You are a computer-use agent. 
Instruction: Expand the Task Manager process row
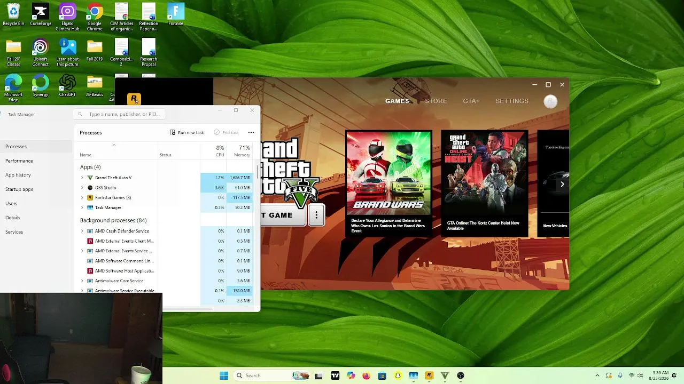(82, 207)
